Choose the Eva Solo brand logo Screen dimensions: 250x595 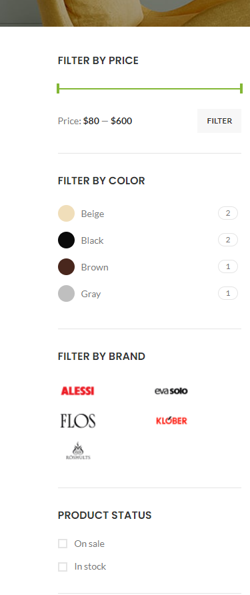tap(171, 391)
